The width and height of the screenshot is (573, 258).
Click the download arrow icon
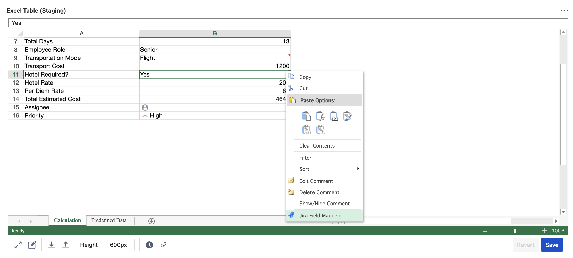pos(52,245)
